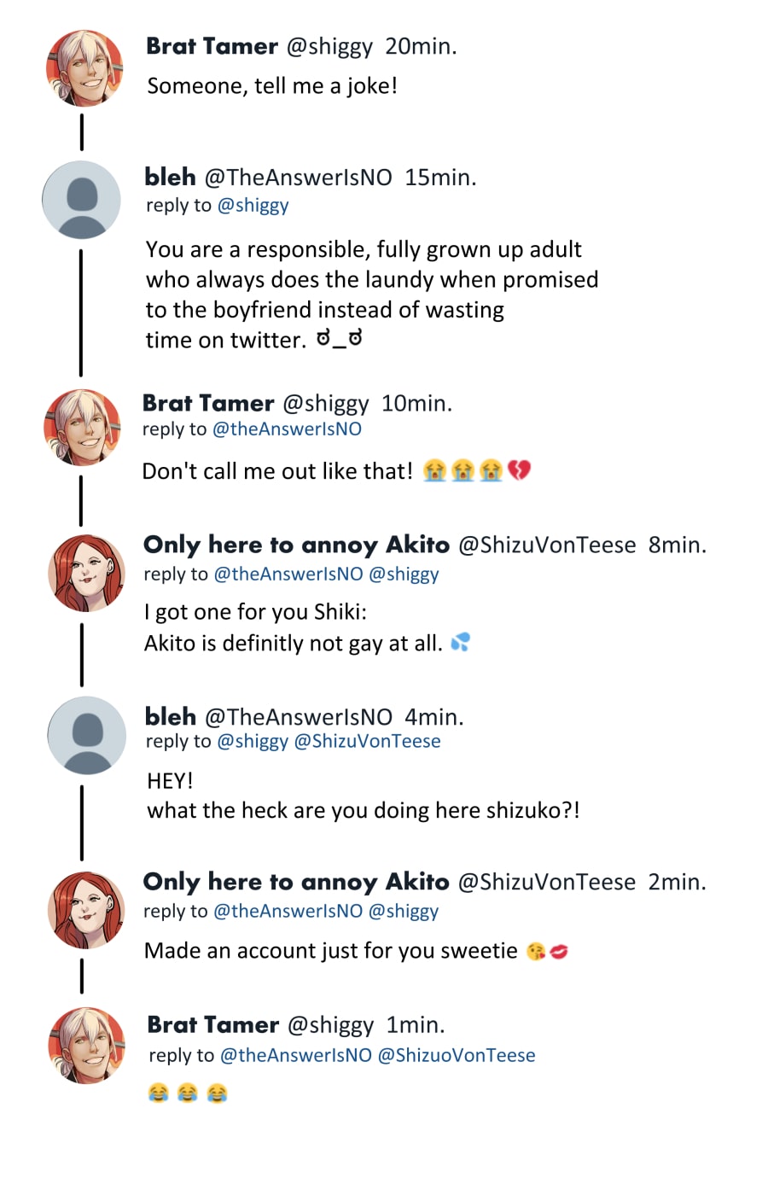Click the first laughing-crying emoji in the last tweet
Image resolution: width=768 pixels, height=1178 pixels.
coord(159,1093)
